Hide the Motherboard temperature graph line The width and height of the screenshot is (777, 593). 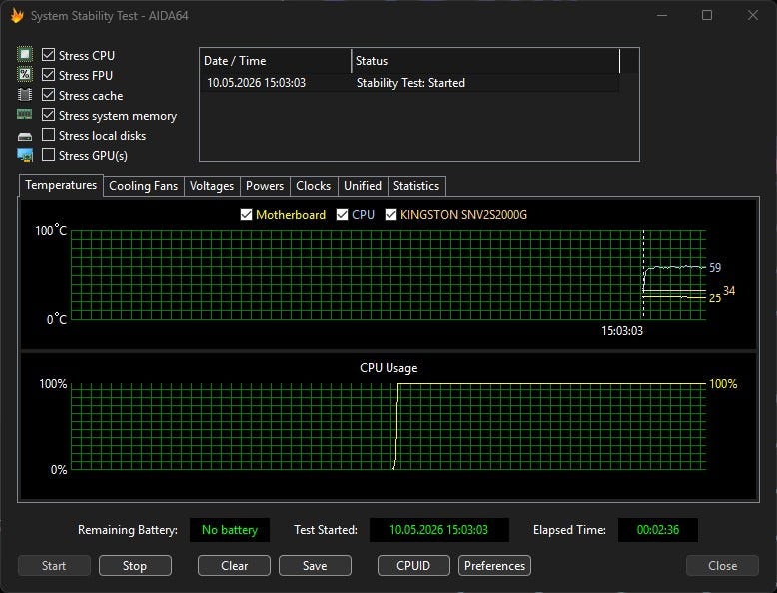(246, 214)
